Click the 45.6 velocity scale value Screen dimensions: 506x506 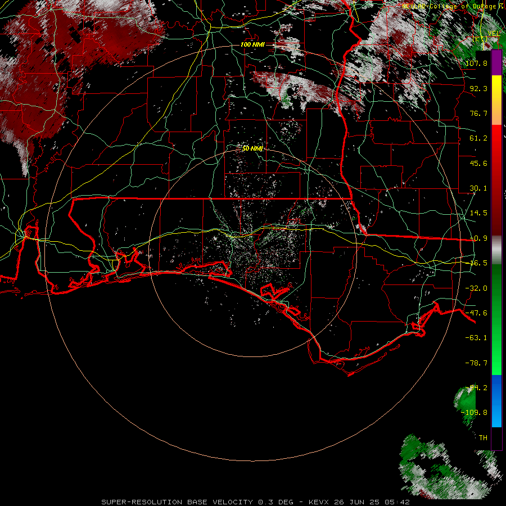tap(478, 163)
